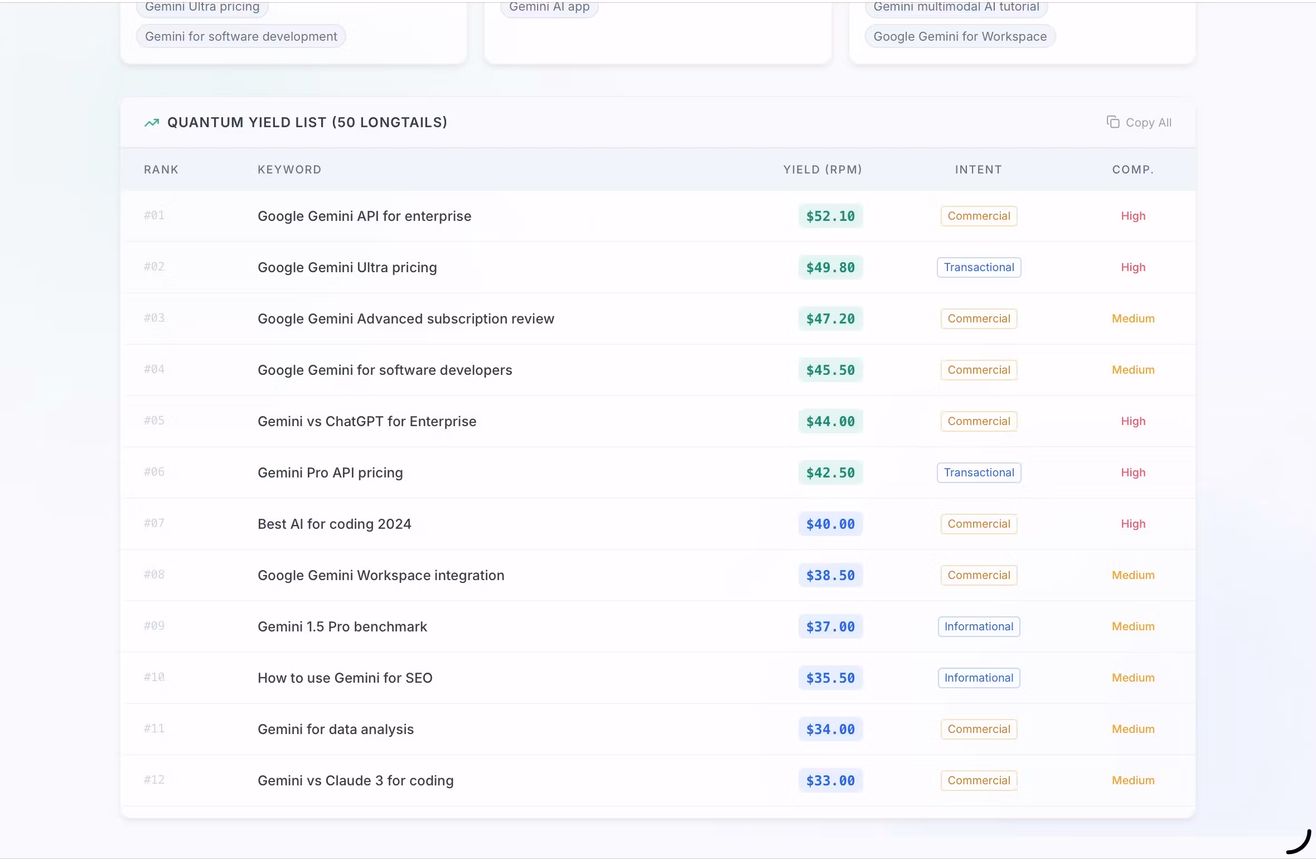Click the INTENT column header
This screenshot has width=1316, height=859.
978,170
